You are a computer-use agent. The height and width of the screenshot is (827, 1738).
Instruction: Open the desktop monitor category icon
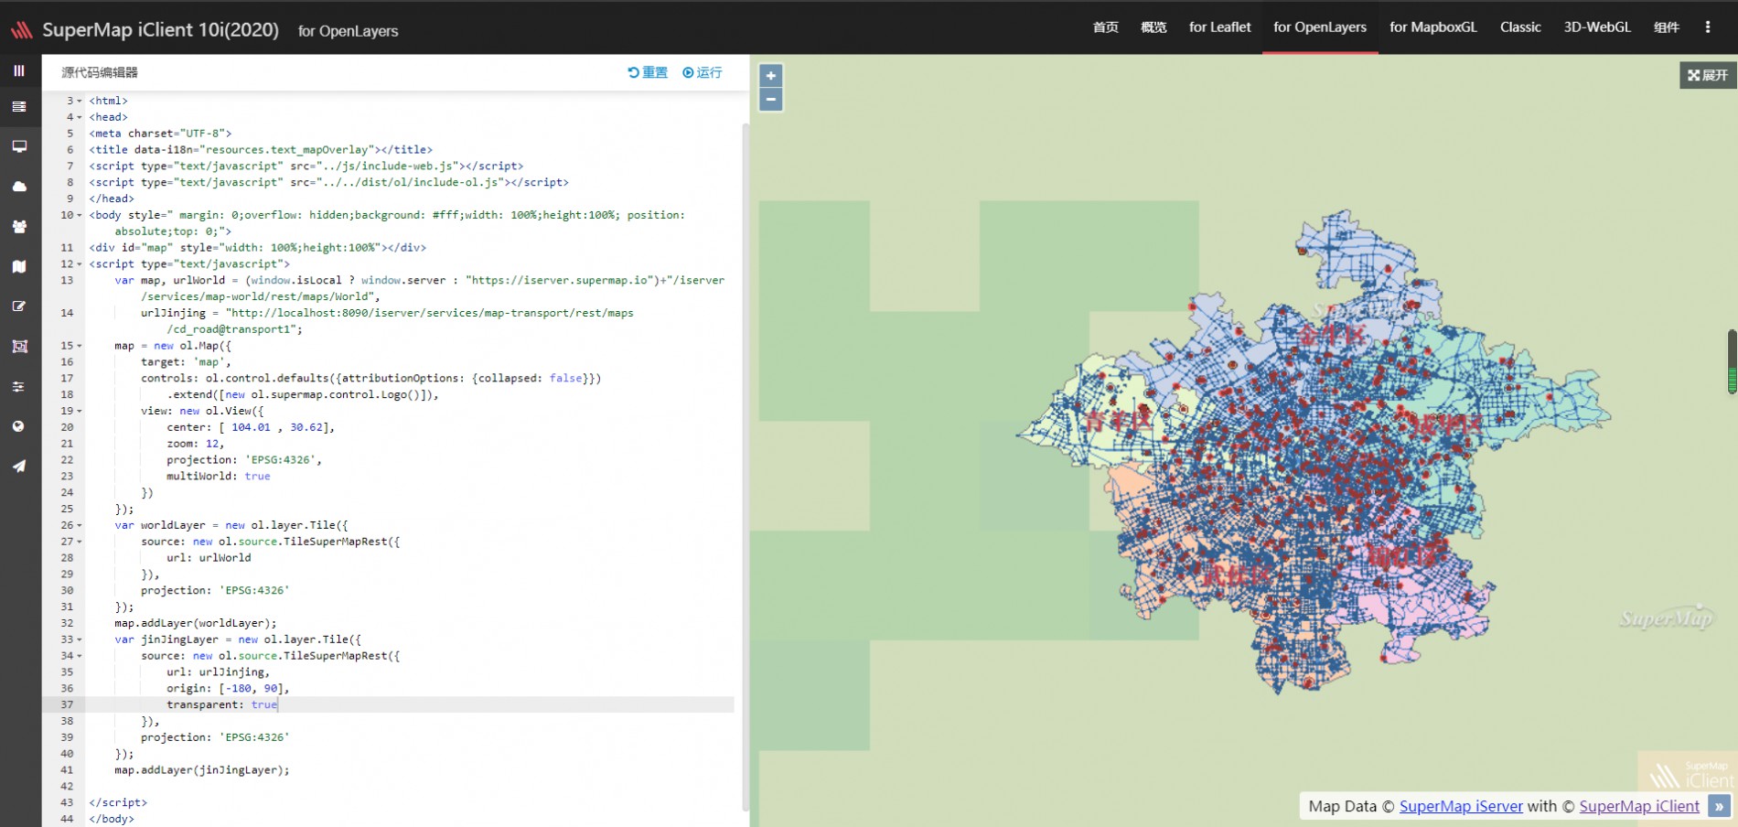[x=19, y=146]
